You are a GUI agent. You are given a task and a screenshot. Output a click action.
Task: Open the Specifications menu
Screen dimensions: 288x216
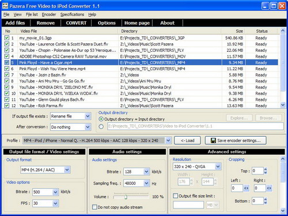tap(72, 14)
